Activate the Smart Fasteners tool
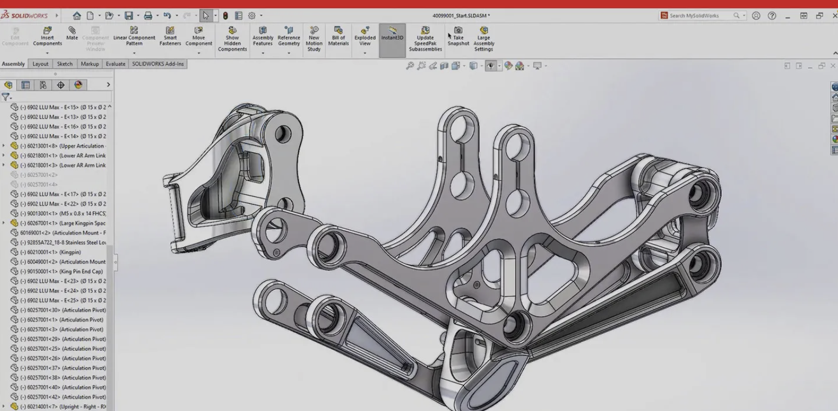 [170, 35]
